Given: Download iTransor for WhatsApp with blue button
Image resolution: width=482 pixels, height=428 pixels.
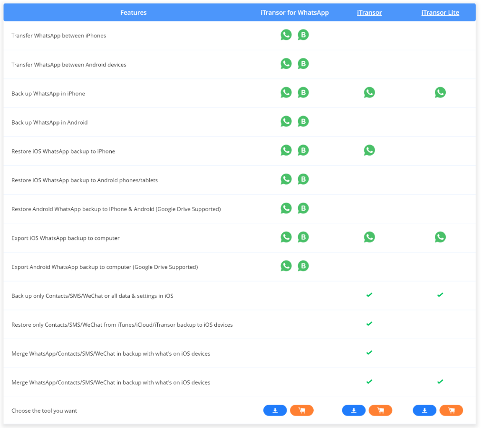Looking at the screenshot, I should [275, 410].
